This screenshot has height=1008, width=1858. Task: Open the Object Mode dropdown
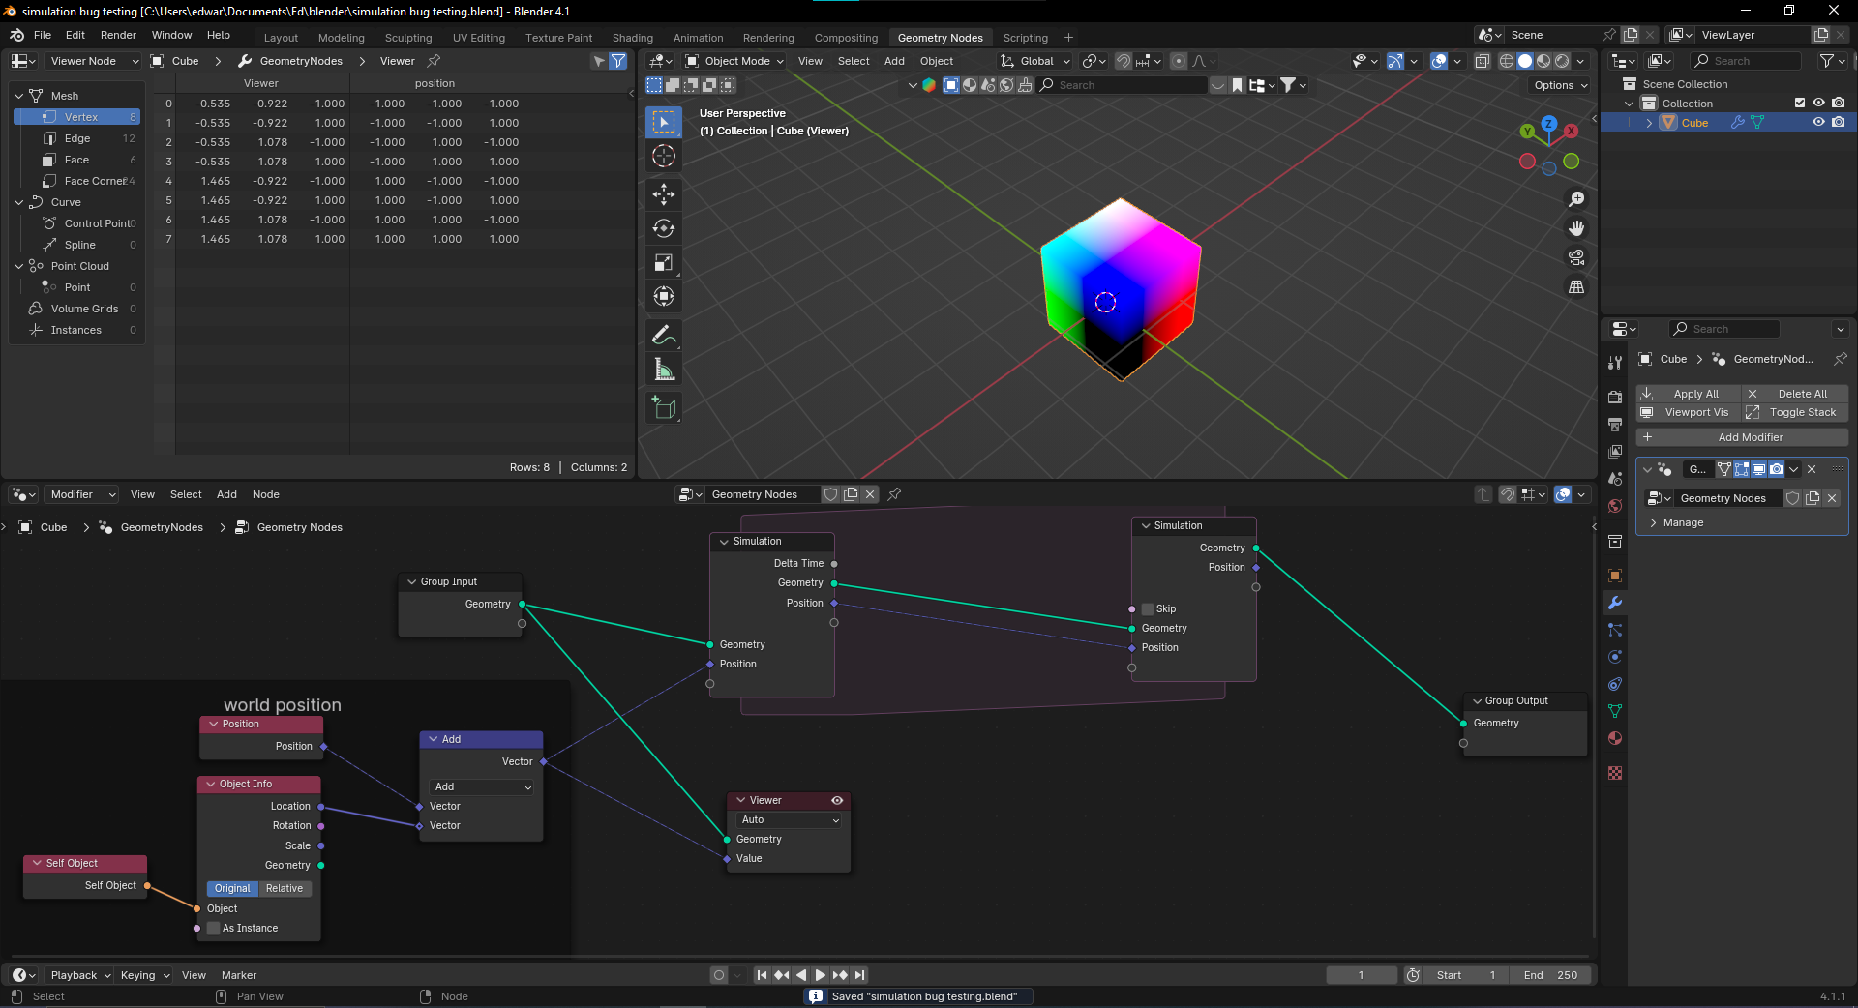(x=734, y=61)
